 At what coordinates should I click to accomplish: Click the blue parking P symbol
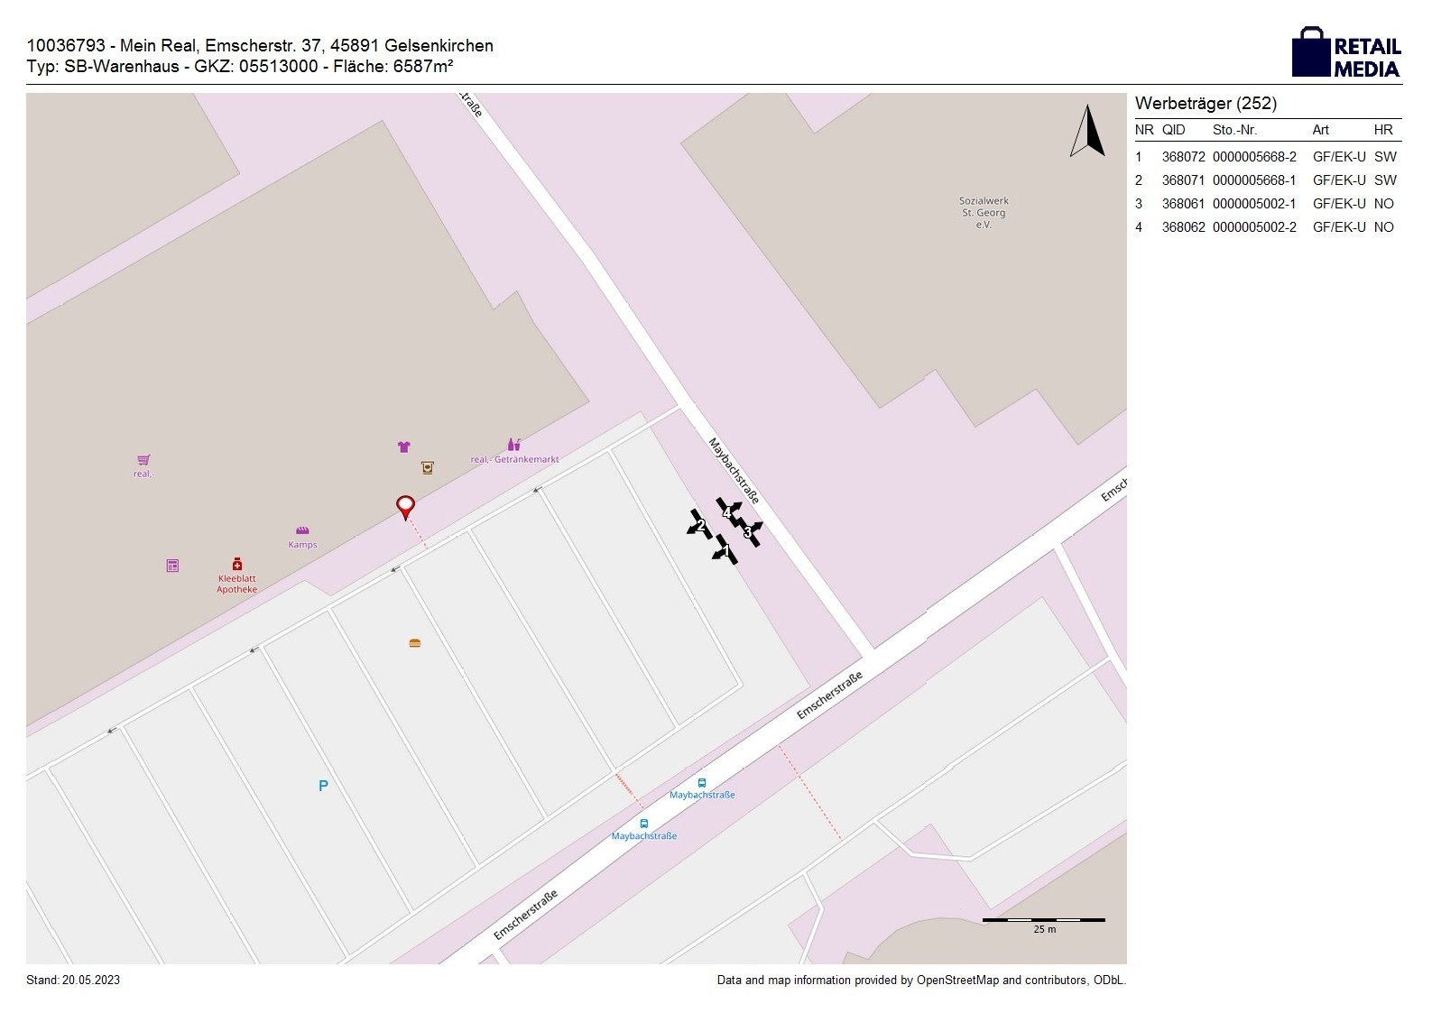point(323,786)
